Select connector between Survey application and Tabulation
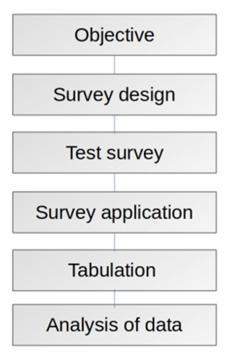This screenshot has width=228, height=359. [114, 241]
